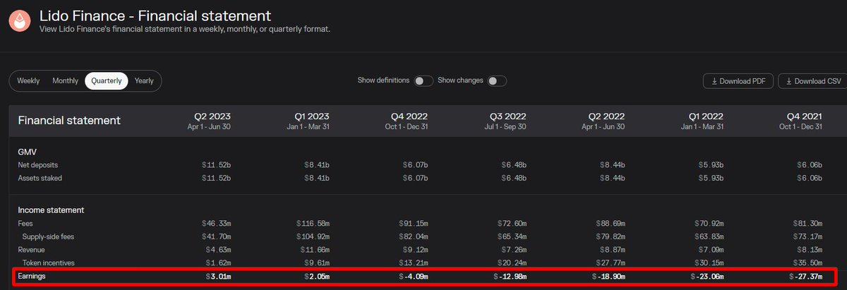This screenshot has width=847, height=290.
Task: Switch to the Yearly view
Action: click(x=144, y=81)
